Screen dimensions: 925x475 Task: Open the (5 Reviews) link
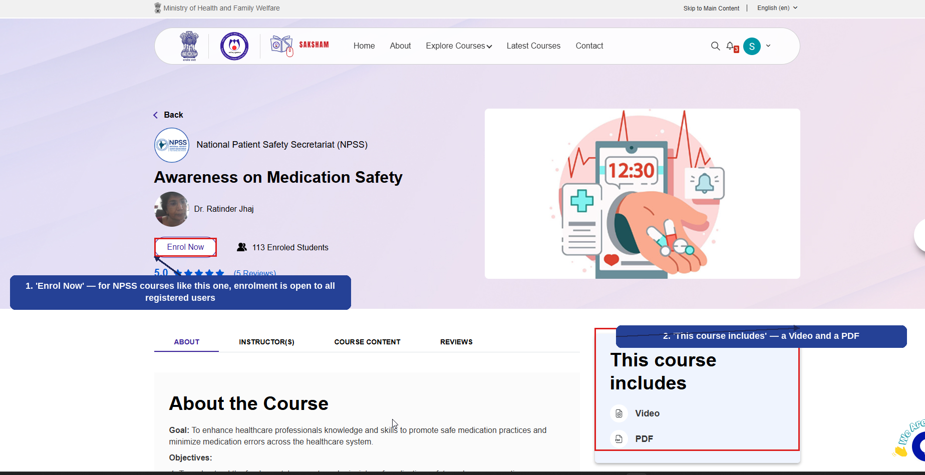255,273
